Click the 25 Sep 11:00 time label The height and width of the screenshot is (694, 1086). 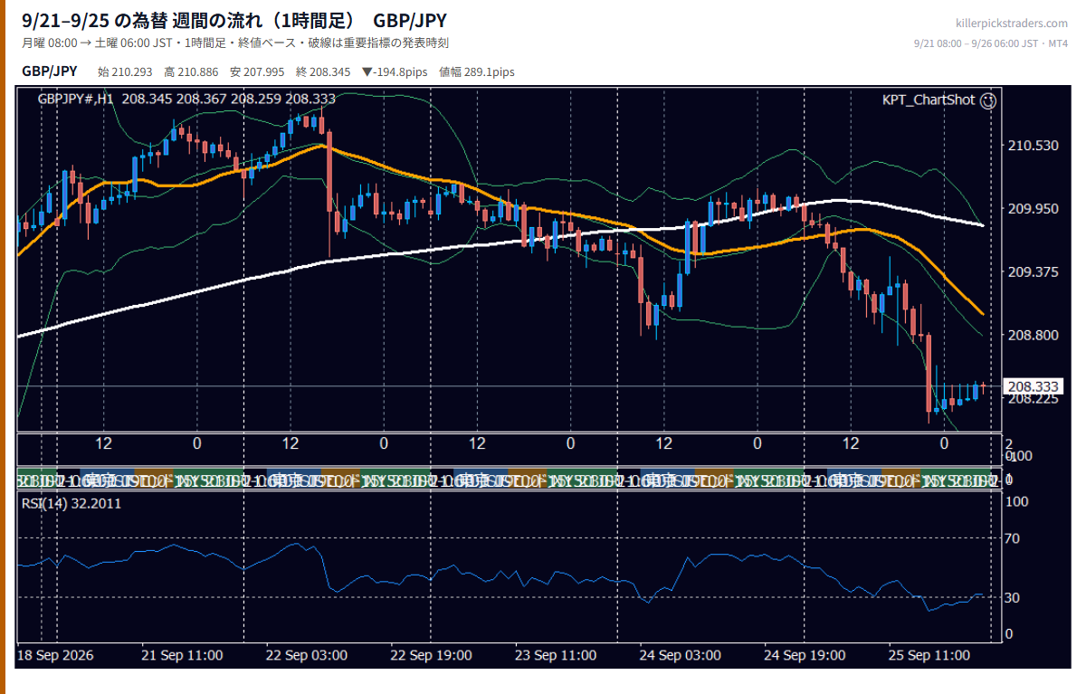coord(929,655)
